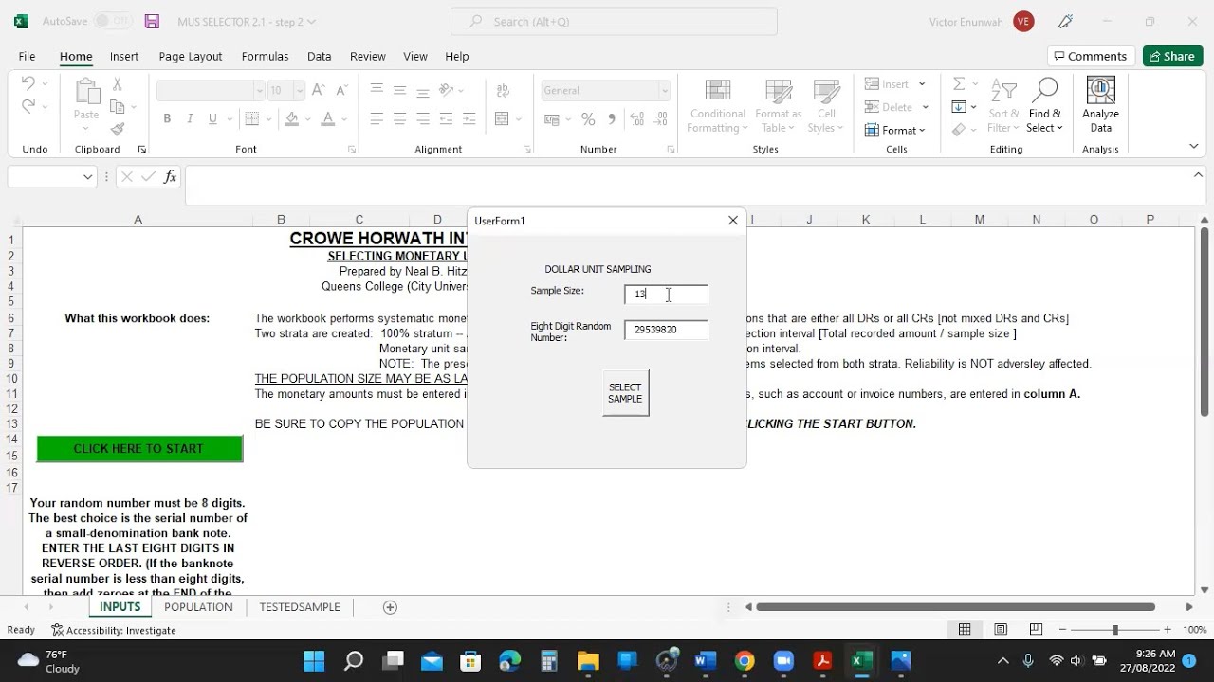Click the AutoSum sigma icon
Image resolution: width=1214 pixels, height=682 pixels.
959,84
